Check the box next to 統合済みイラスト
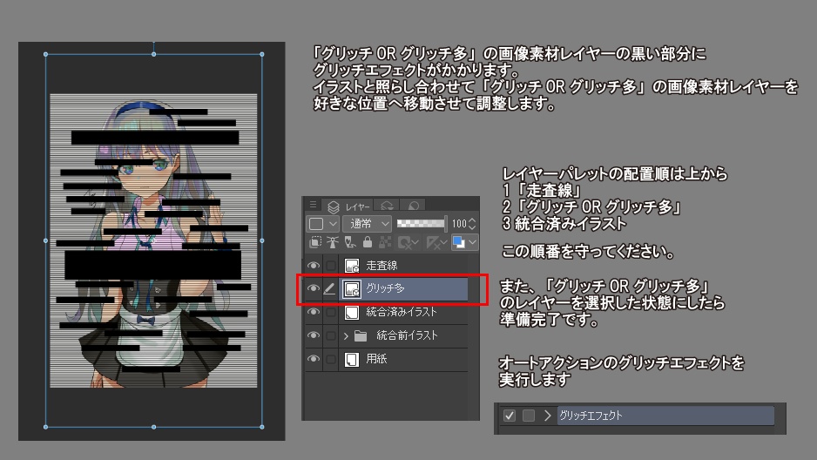 click(x=330, y=312)
